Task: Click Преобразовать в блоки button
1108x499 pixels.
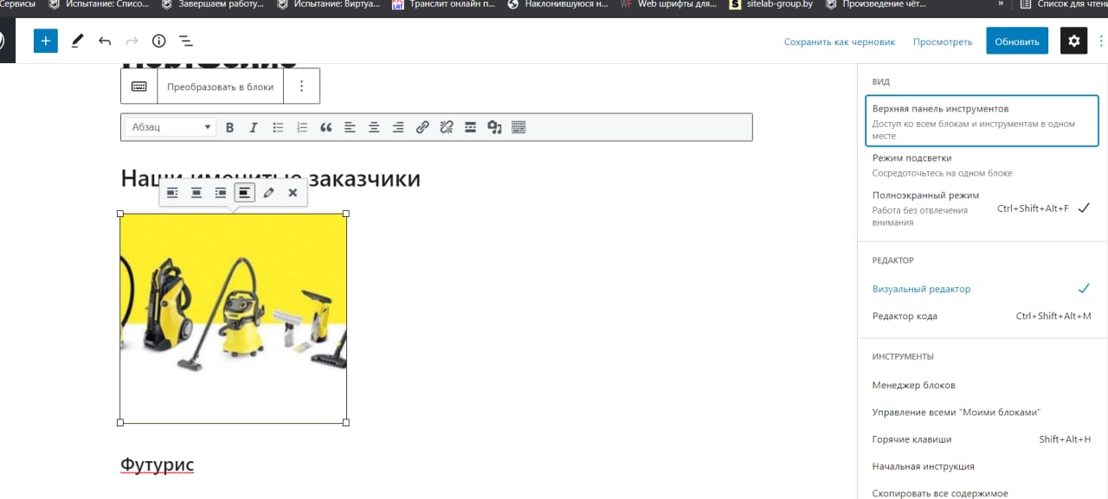Action: pyautogui.click(x=220, y=86)
